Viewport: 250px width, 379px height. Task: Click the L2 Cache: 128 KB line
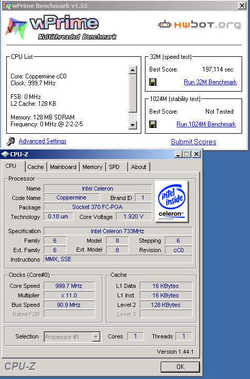point(33,104)
